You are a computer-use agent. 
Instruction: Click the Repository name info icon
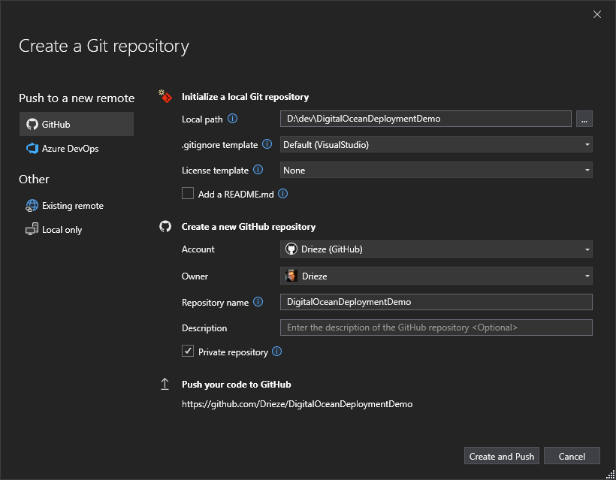(x=258, y=302)
